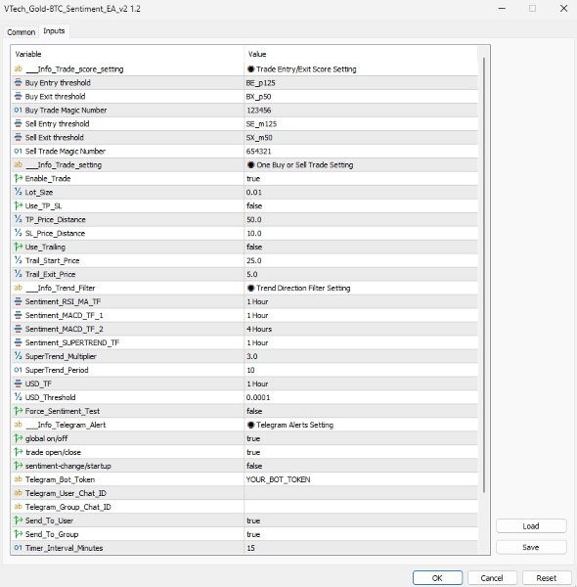Toggle the Use_TP_SL false value
This screenshot has height=587, width=577.
361,205
